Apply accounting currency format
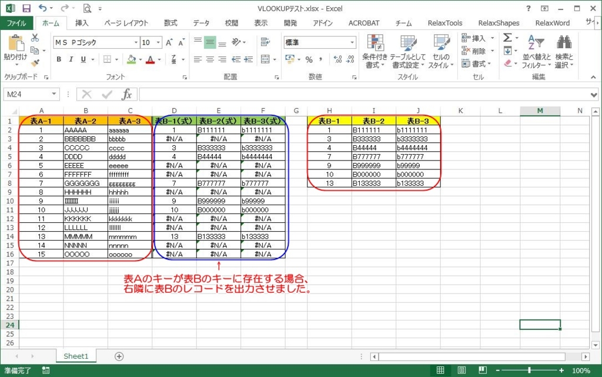 (x=289, y=59)
